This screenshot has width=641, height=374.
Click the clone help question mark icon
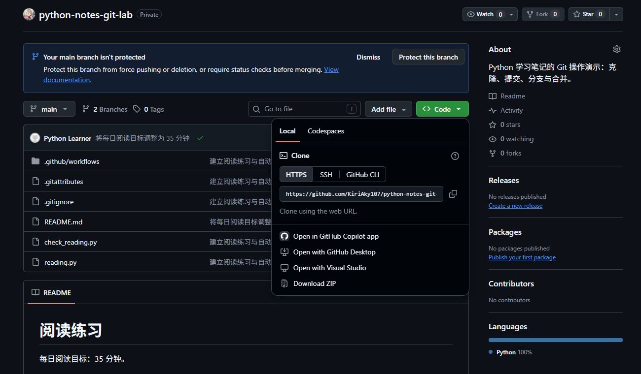455,156
